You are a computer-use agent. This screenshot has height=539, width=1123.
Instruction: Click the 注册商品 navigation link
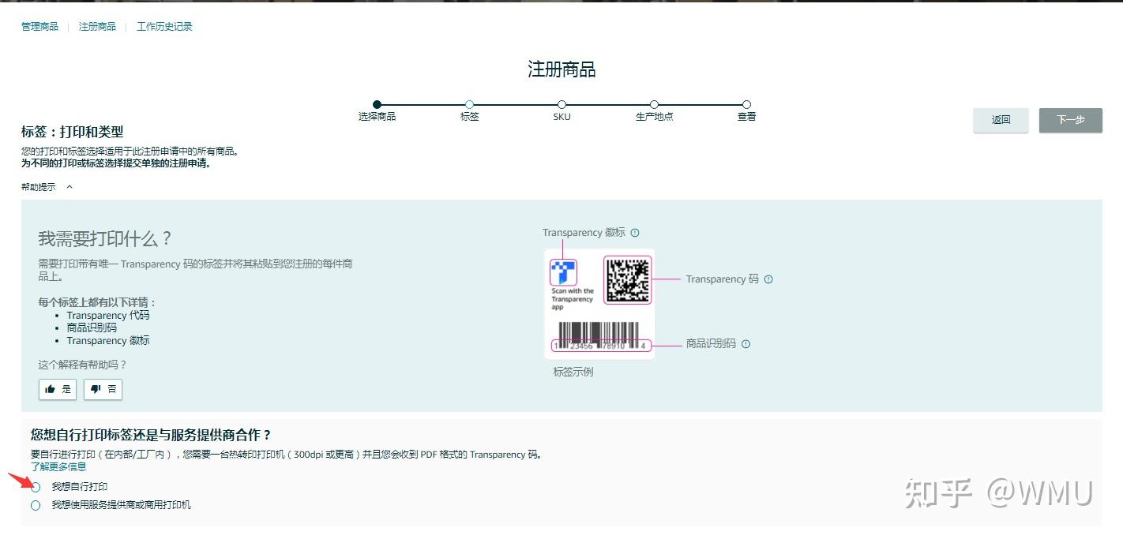coord(96,25)
